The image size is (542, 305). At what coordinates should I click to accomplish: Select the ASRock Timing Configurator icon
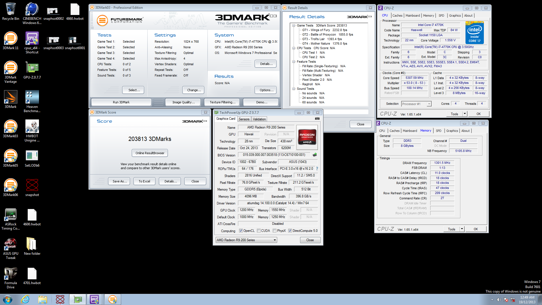tap(11, 219)
